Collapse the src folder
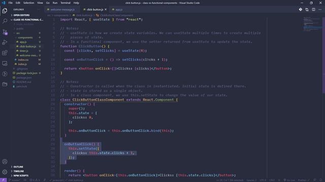This screenshot has height=182, width=325. (18, 33)
